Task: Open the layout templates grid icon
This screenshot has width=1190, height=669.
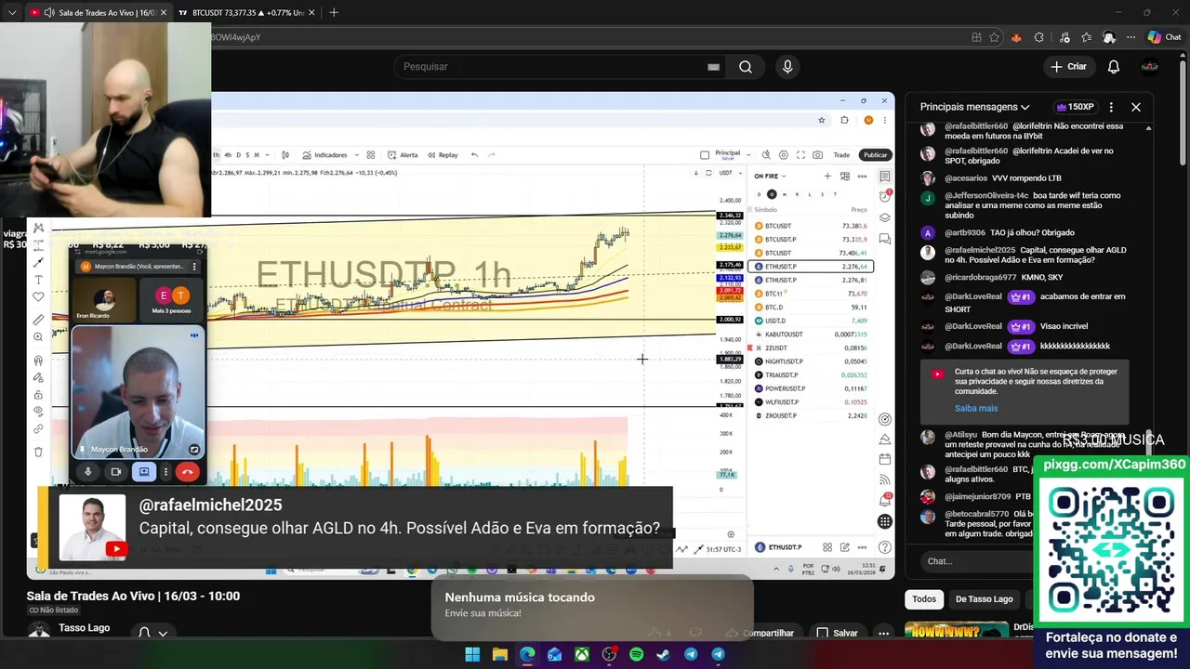Action: coord(371,155)
